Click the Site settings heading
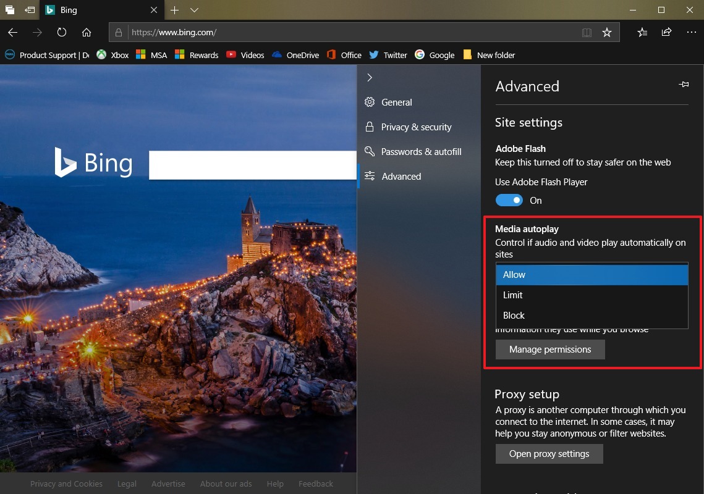The width and height of the screenshot is (704, 494). coord(528,122)
